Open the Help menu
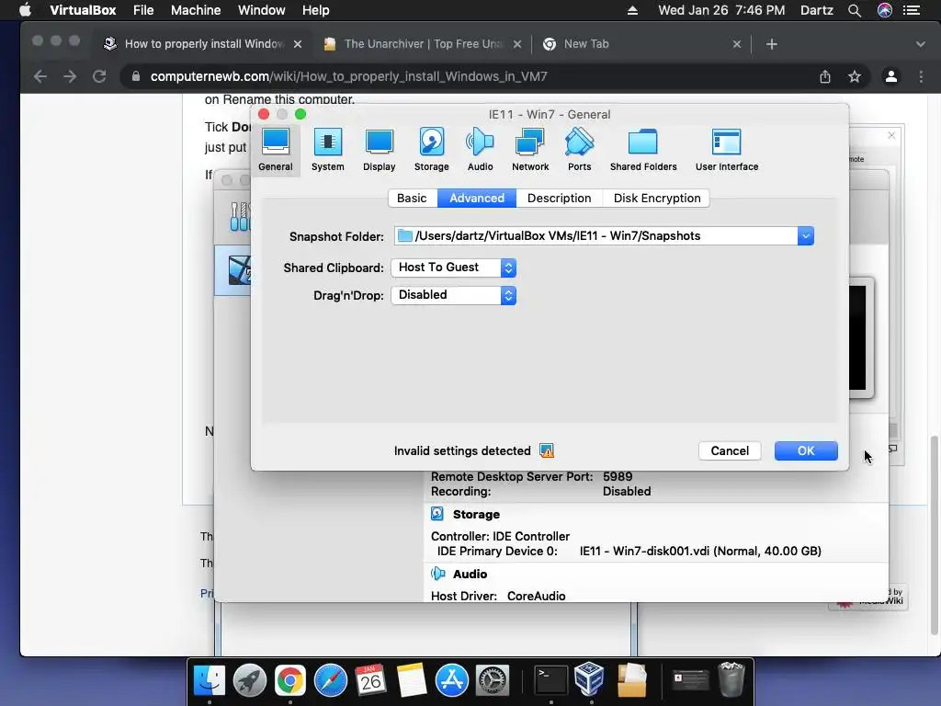 point(316,10)
